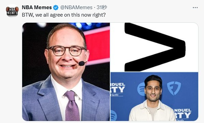Click the headset microphone in left photo
The height and width of the screenshot is (123, 204).
82,63
